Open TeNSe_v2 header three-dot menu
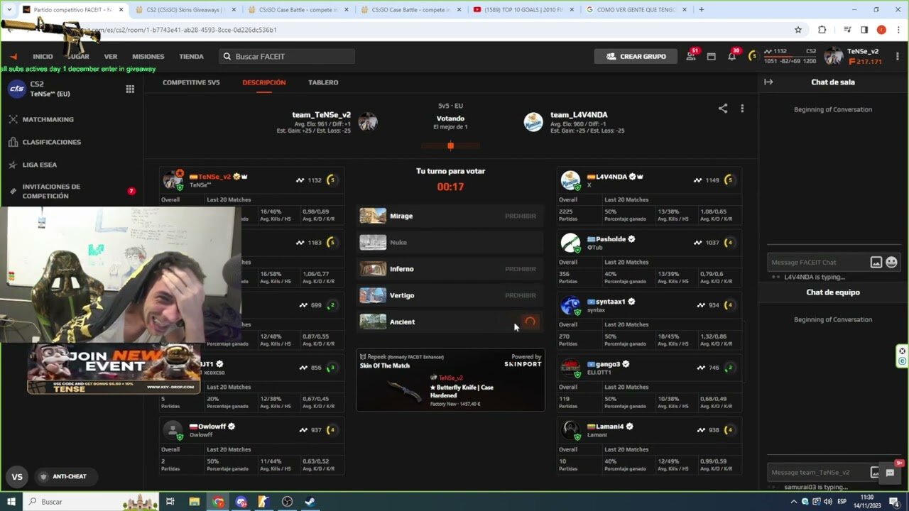Screen dimensions: 909x511 (898, 56)
